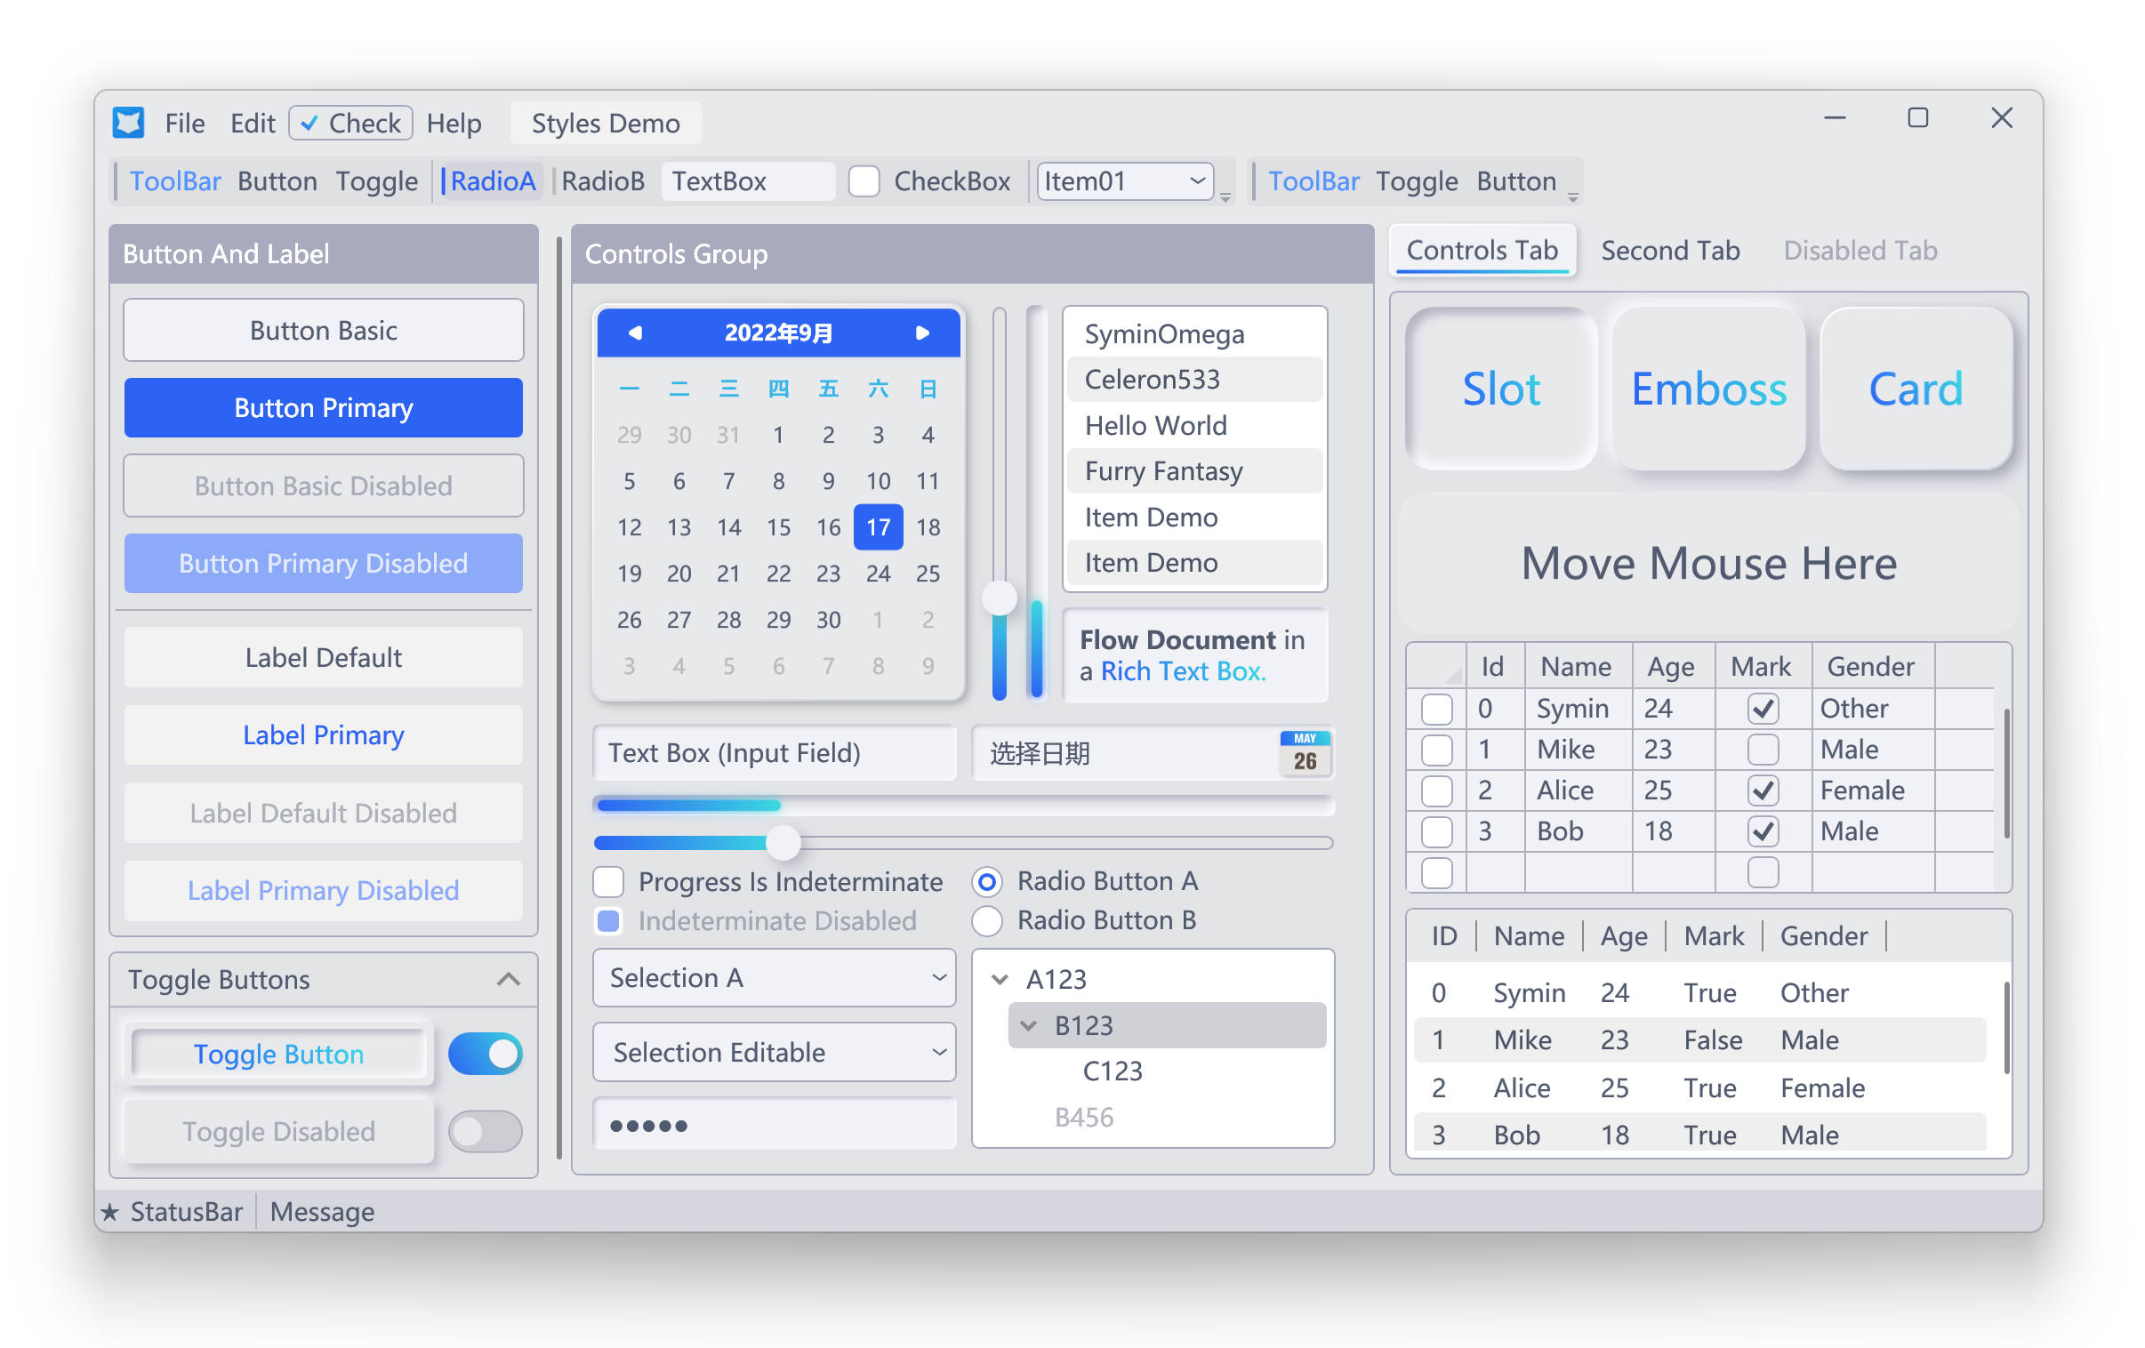Click the cat app logo icon
Viewport: 2145px width, 1348px height.
coord(128,122)
